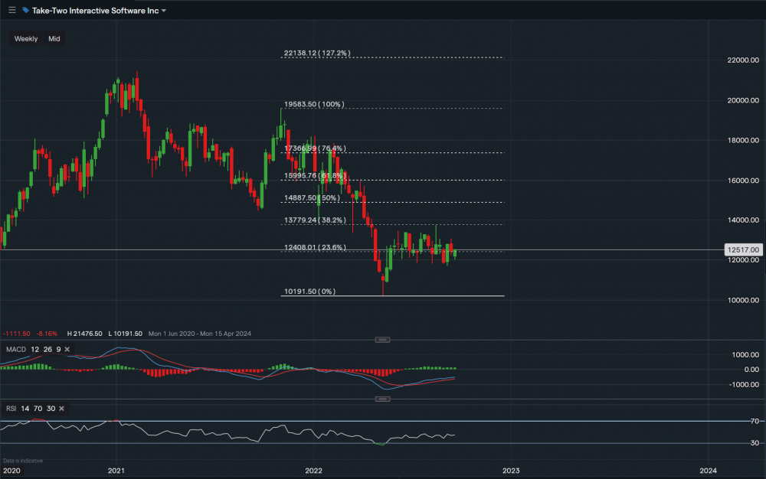Screen dimensions: 766x479
Task: Click the blue tag icon beside the instrument name
Action: tap(24, 10)
